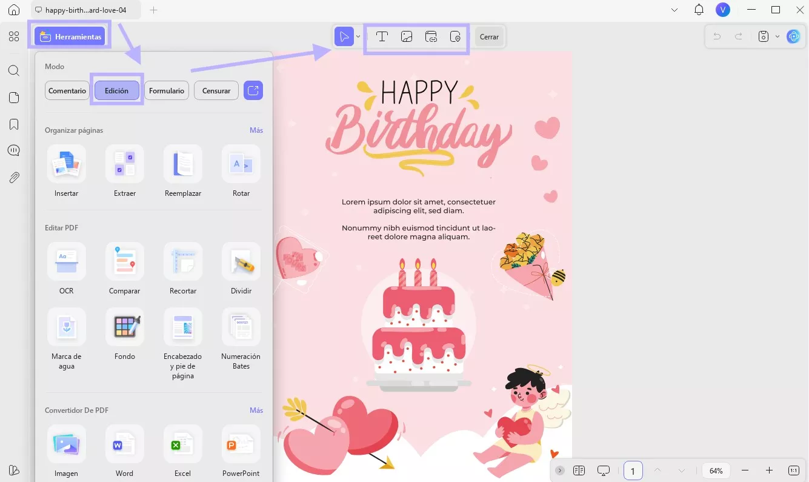
Task: Zoom in with the plus button
Action: click(769, 470)
